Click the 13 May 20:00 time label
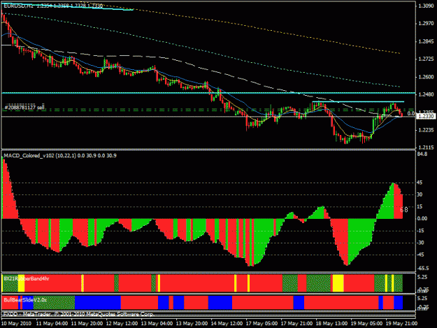This screenshot has height=328, width=437. (192, 324)
